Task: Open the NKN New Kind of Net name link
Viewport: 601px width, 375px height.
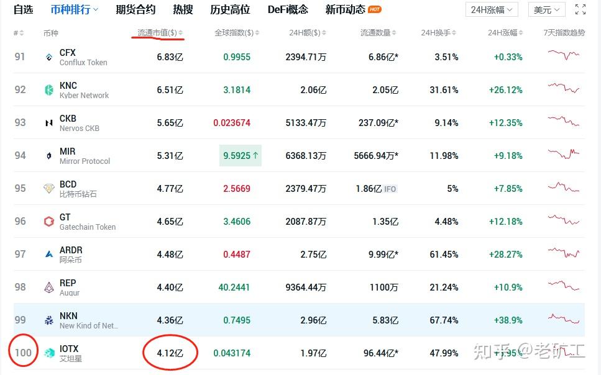Action: click(88, 321)
